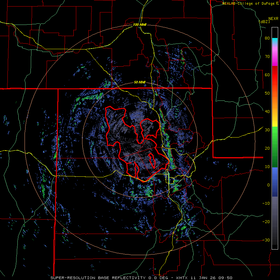
Task: Click the cyan segment of the color bar
Action: [275, 41]
